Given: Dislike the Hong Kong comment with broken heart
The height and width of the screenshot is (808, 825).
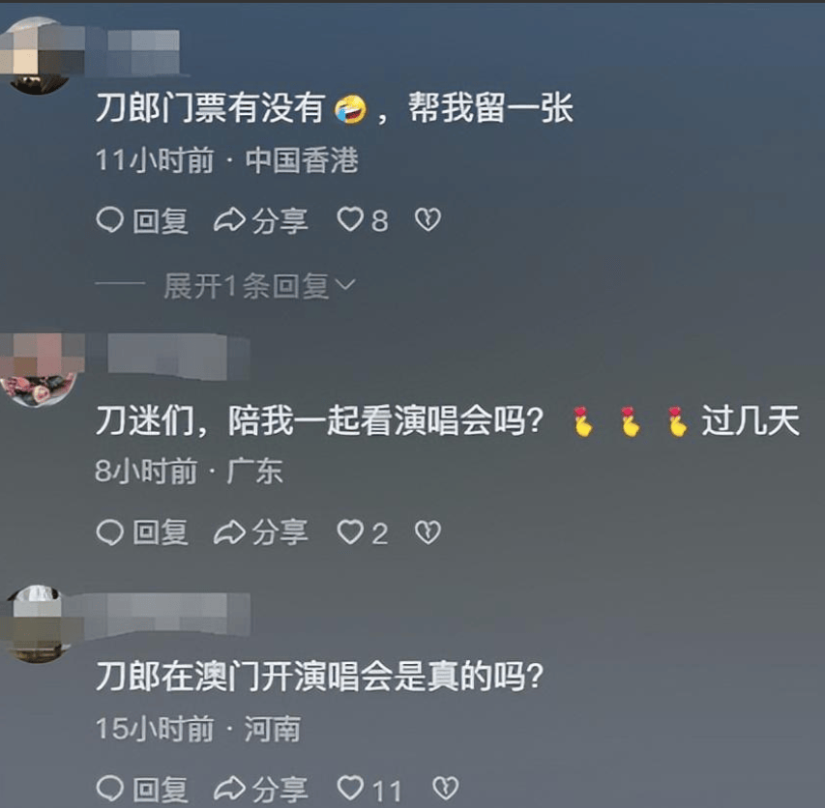Looking at the screenshot, I should pos(427,219).
